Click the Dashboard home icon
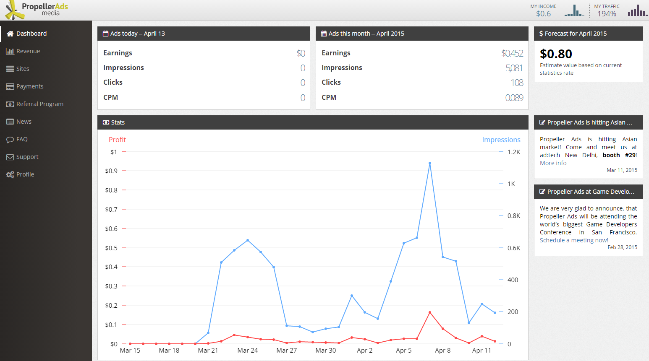The image size is (649, 361). [x=10, y=34]
